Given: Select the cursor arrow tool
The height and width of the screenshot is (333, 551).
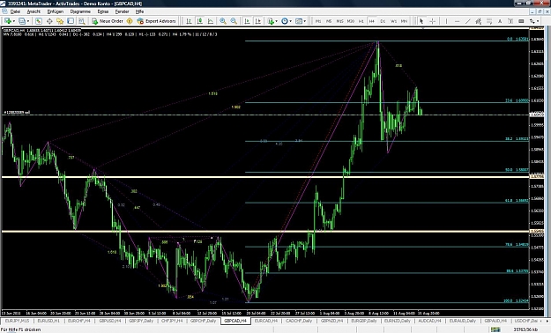Looking at the screenshot, I should coord(421,21).
